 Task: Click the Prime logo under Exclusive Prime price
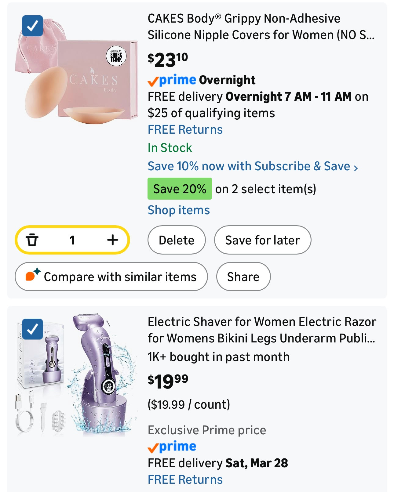(x=170, y=447)
